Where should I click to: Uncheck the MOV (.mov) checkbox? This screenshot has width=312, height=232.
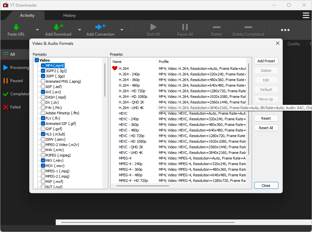pyautogui.click(x=43, y=166)
